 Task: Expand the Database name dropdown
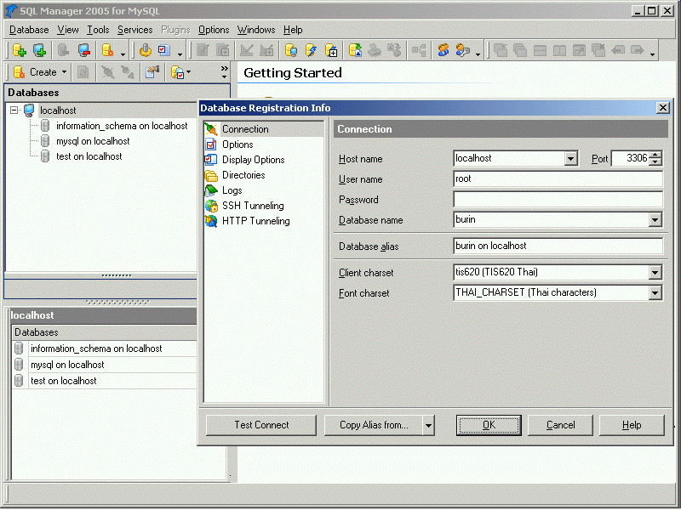pyautogui.click(x=655, y=220)
